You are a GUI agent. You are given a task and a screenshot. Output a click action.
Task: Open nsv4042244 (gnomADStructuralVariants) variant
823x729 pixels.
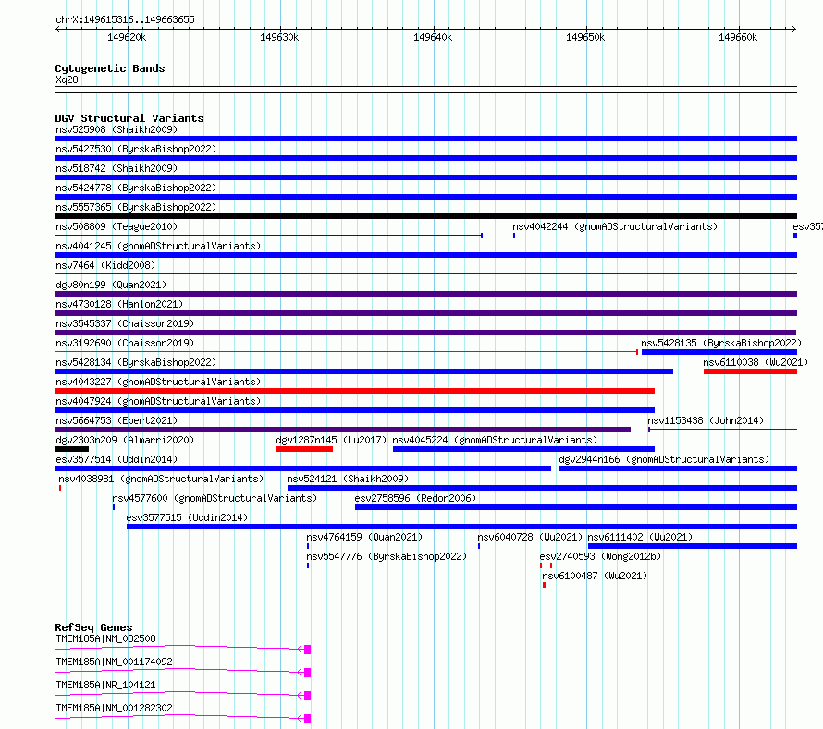(615, 226)
